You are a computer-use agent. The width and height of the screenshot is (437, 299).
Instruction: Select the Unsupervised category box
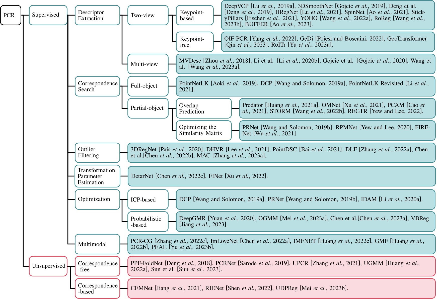[x=48, y=266]
